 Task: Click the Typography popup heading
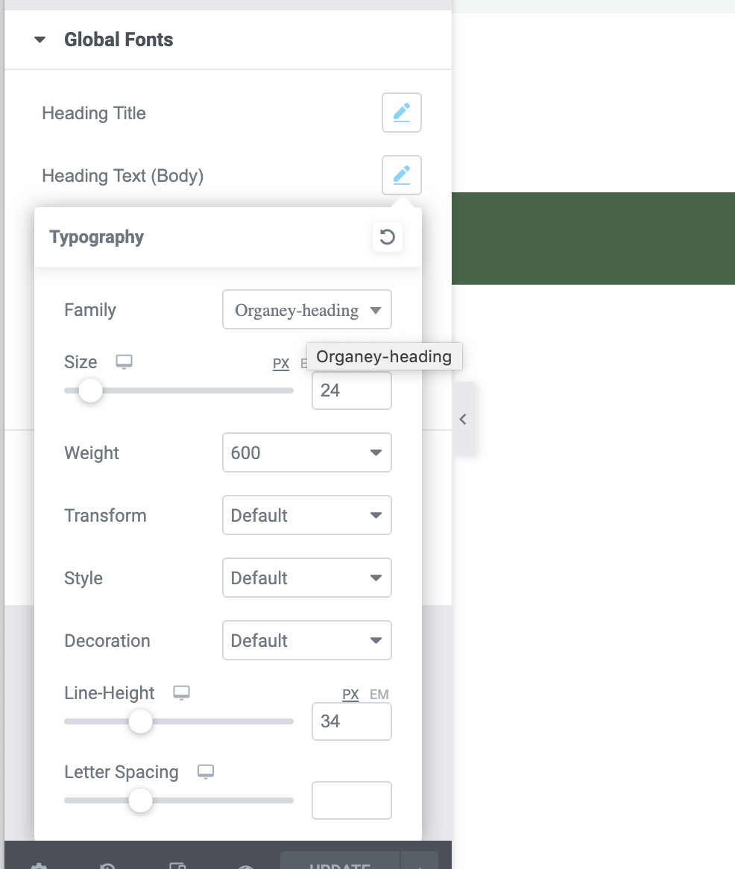(x=96, y=237)
